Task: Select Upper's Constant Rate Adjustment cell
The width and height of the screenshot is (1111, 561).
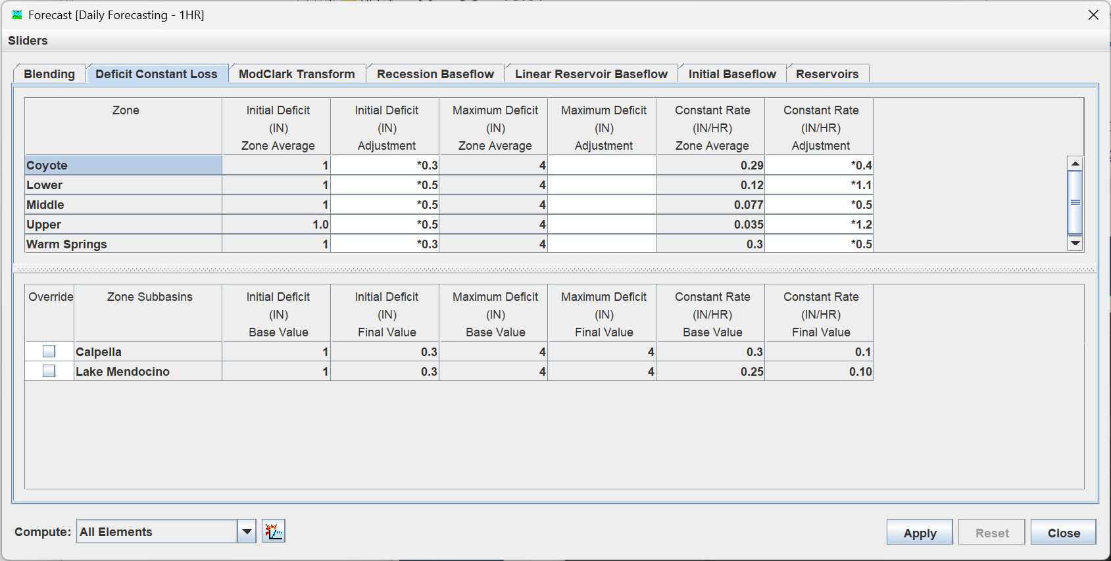Action: point(820,225)
